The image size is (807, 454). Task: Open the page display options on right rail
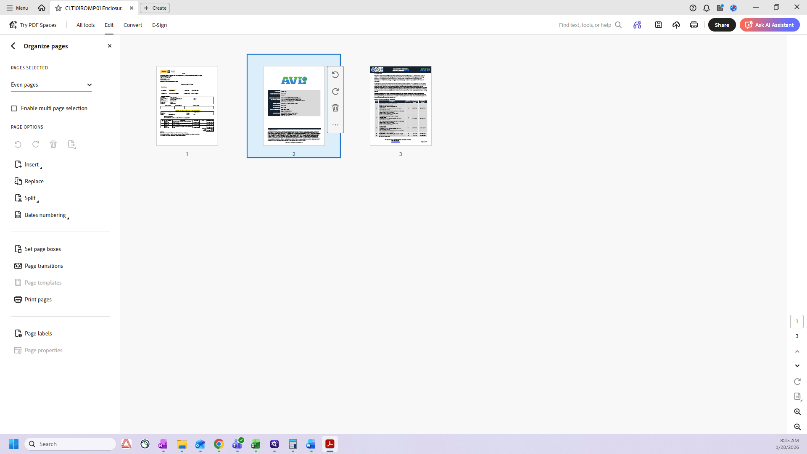797,396
